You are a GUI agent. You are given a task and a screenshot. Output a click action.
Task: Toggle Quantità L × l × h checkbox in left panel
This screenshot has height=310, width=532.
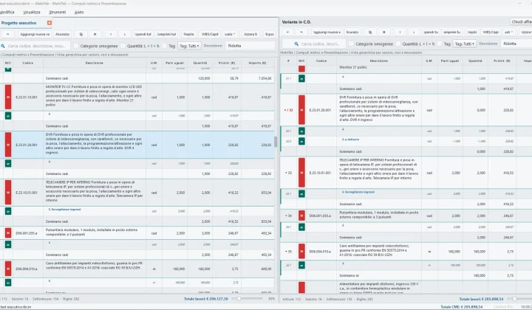(x=123, y=46)
